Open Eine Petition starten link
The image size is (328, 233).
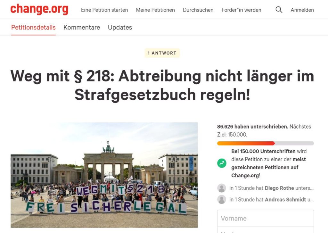[x=104, y=10]
